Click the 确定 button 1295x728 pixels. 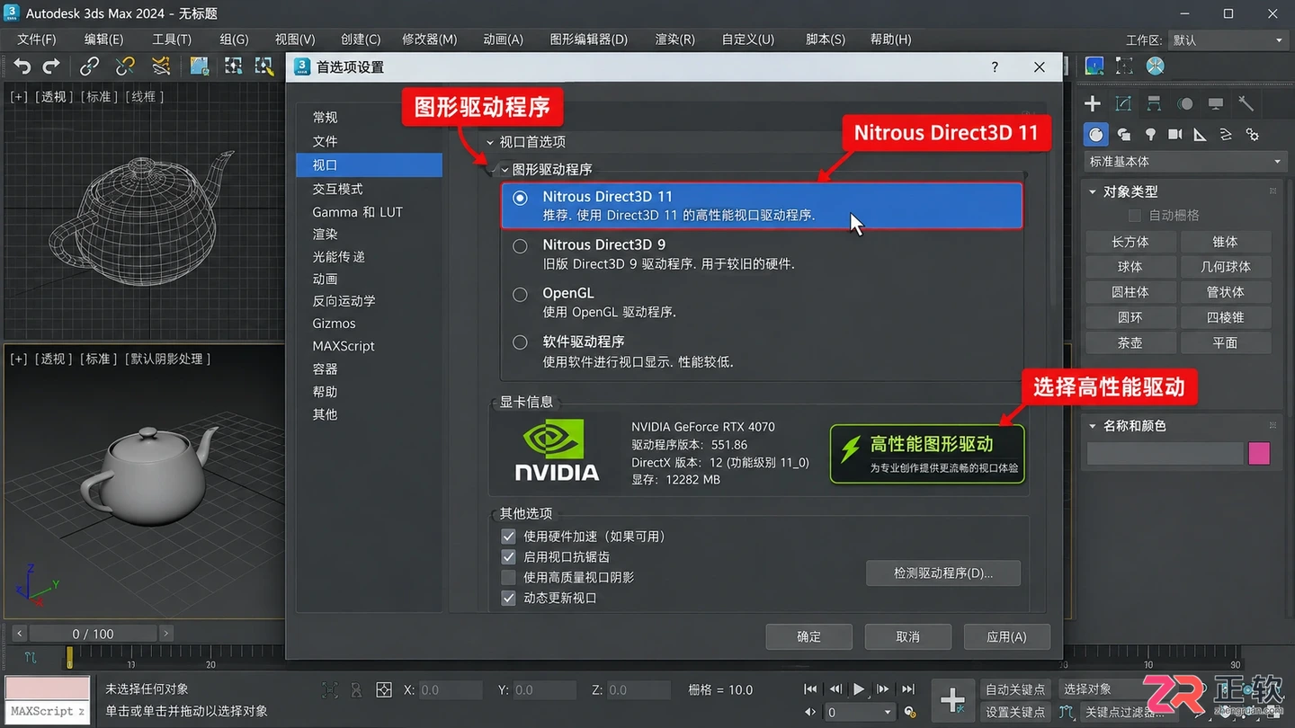point(808,636)
